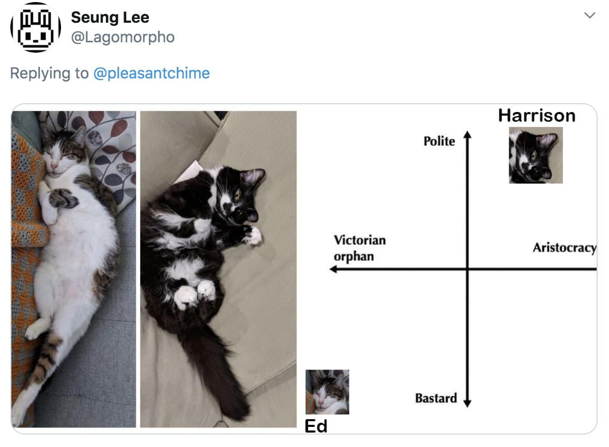Image resolution: width=609 pixels, height=447 pixels.
Task: Click the chart's horizontal axis arrow
Action: pyautogui.click(x=333, y=269)
